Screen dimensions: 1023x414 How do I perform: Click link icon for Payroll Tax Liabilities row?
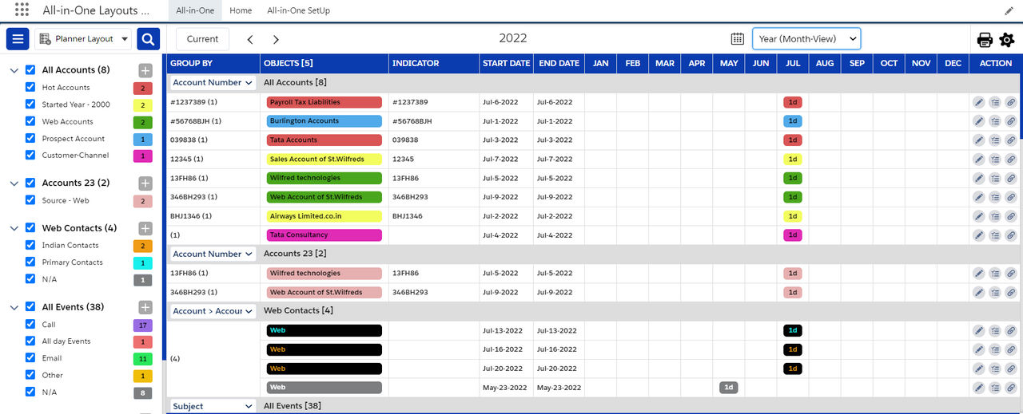[1011, 102]
